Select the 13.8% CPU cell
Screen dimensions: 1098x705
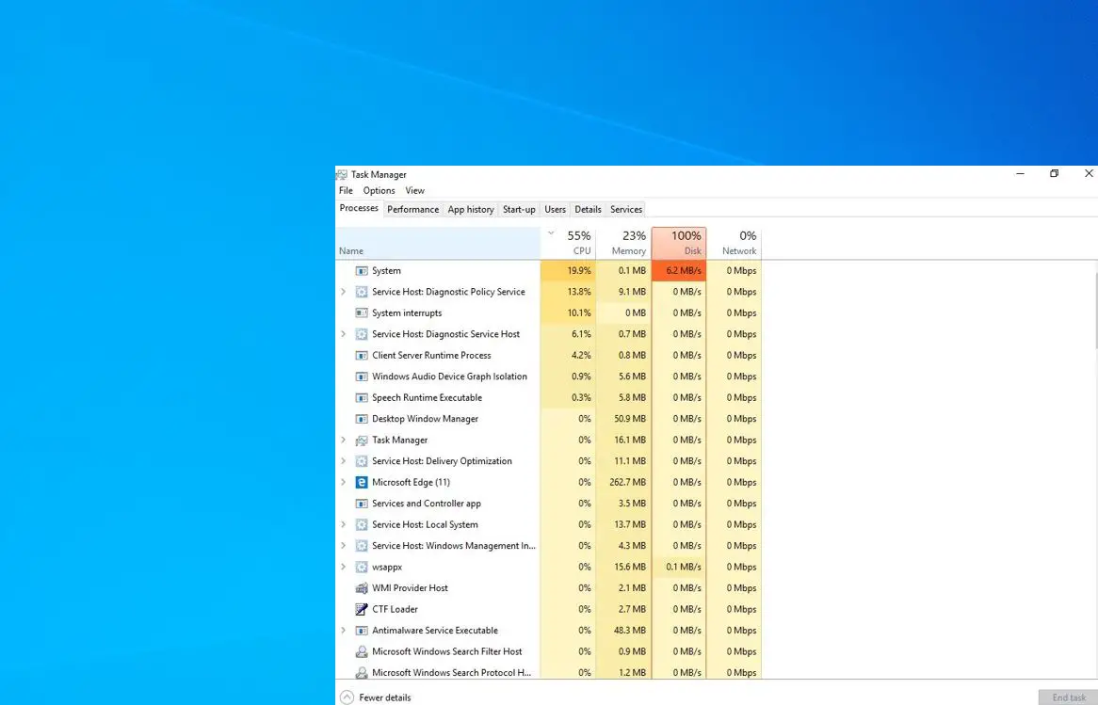tap(568, 292)
